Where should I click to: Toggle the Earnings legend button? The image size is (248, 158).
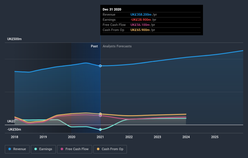point(43,149)
